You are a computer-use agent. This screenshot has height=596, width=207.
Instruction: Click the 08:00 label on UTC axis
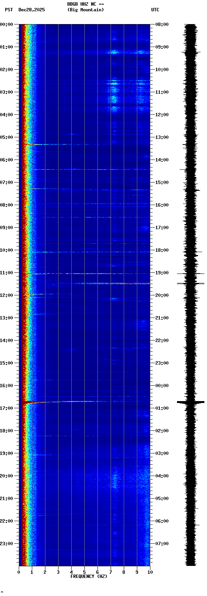[162, 24]
